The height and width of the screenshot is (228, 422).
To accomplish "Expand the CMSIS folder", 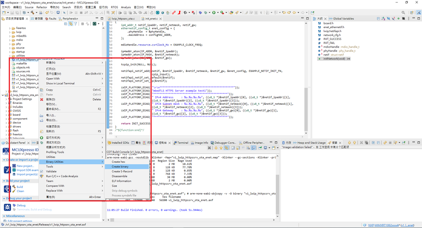I will coord(6,111).
